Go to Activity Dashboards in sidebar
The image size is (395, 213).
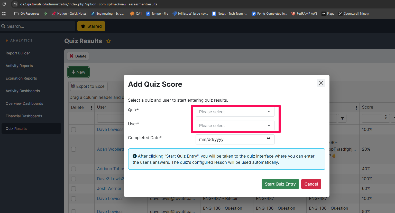(x=23, y=91)
